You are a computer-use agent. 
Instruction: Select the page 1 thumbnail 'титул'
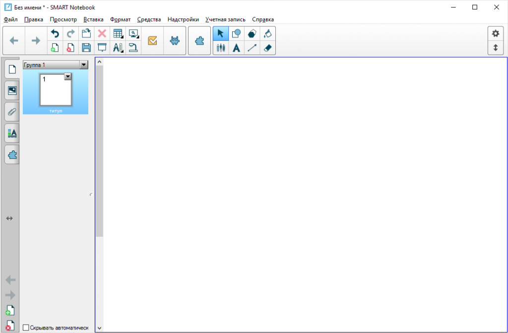click(56, 90)
